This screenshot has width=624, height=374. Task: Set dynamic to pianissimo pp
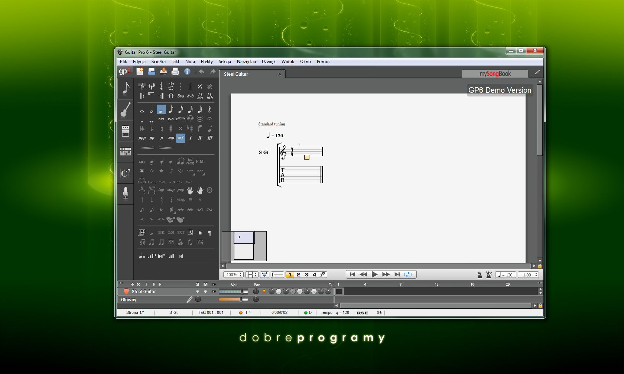[x=152, y=138]
